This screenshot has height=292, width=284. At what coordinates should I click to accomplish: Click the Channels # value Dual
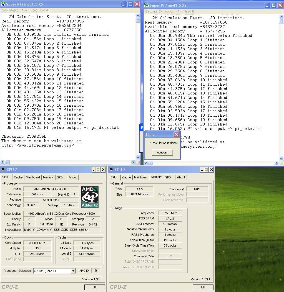pyautogui.click(x=197, y=189)
